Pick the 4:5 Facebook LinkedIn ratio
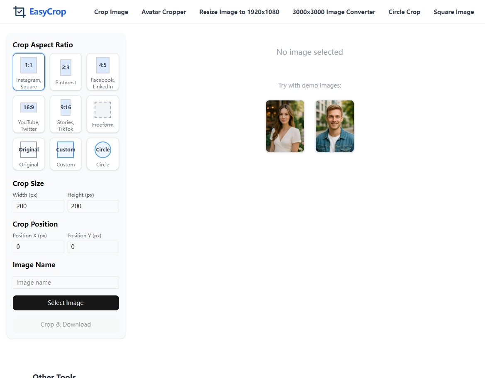 pos(103,72)
